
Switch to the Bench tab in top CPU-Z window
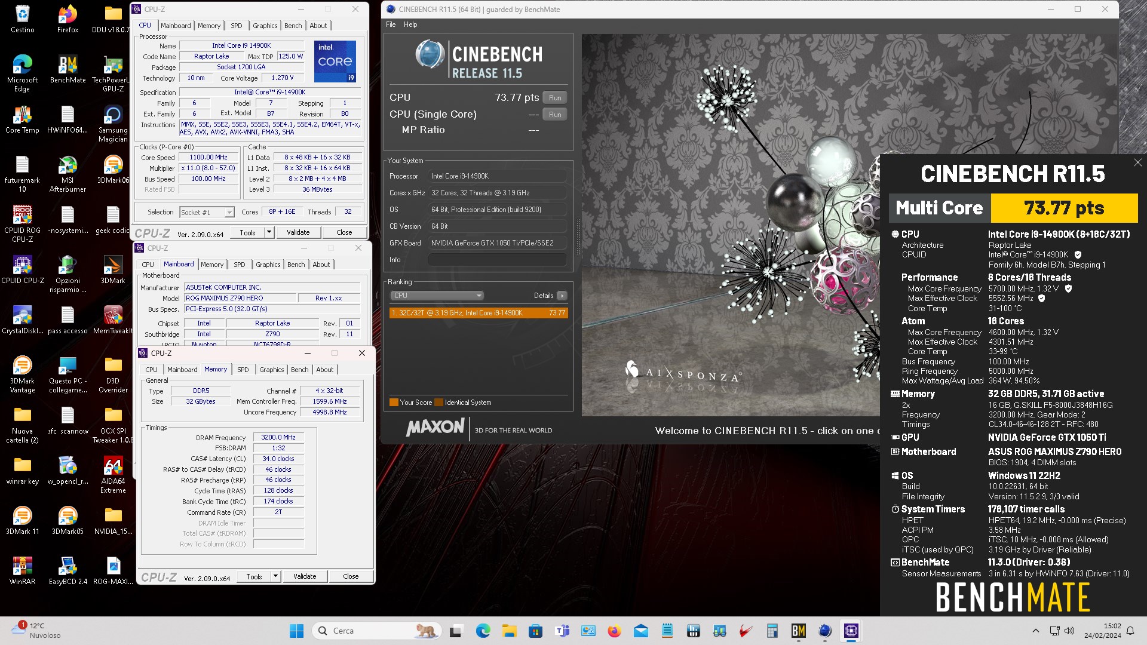point(293,26)
